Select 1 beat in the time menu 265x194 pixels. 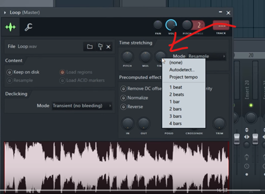pyautogui.click(x=183, y=87)
